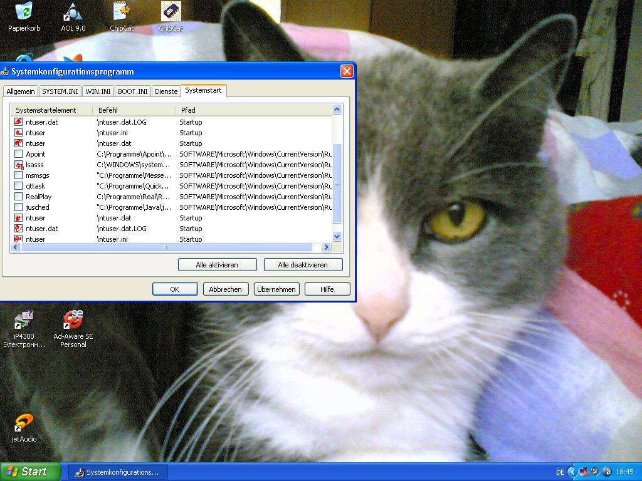Click the horizontal scrollbar thumb in list
Screen dimensions: 642x481
(x=167, y=247)
